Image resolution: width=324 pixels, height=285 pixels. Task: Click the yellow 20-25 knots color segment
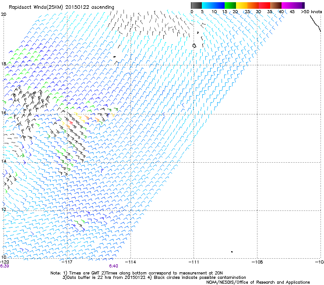pos(242,5)
